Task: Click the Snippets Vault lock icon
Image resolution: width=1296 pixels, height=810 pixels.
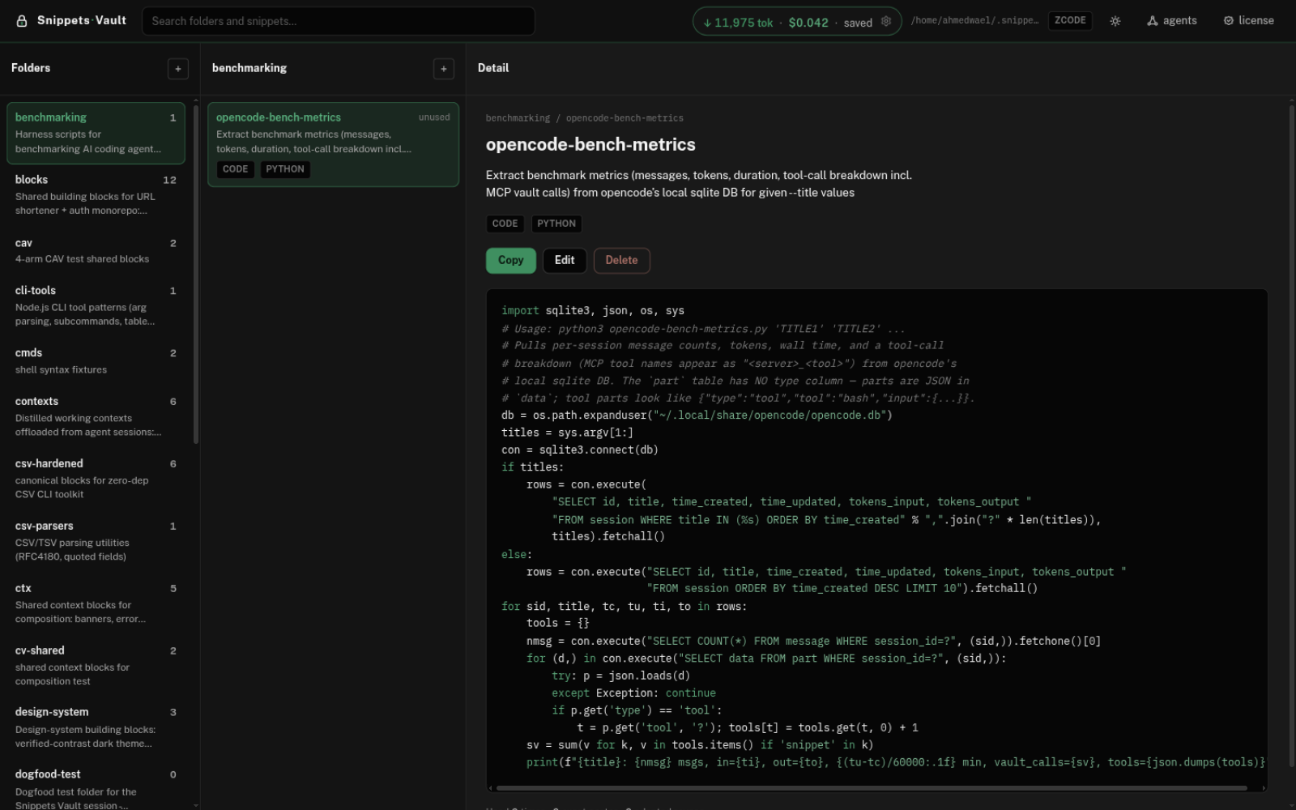Action: click(x=23, y=21)
